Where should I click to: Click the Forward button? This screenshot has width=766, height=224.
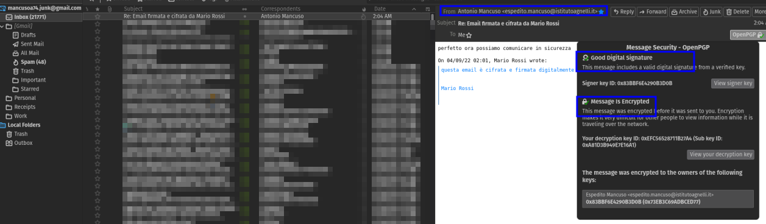(653, 12)
